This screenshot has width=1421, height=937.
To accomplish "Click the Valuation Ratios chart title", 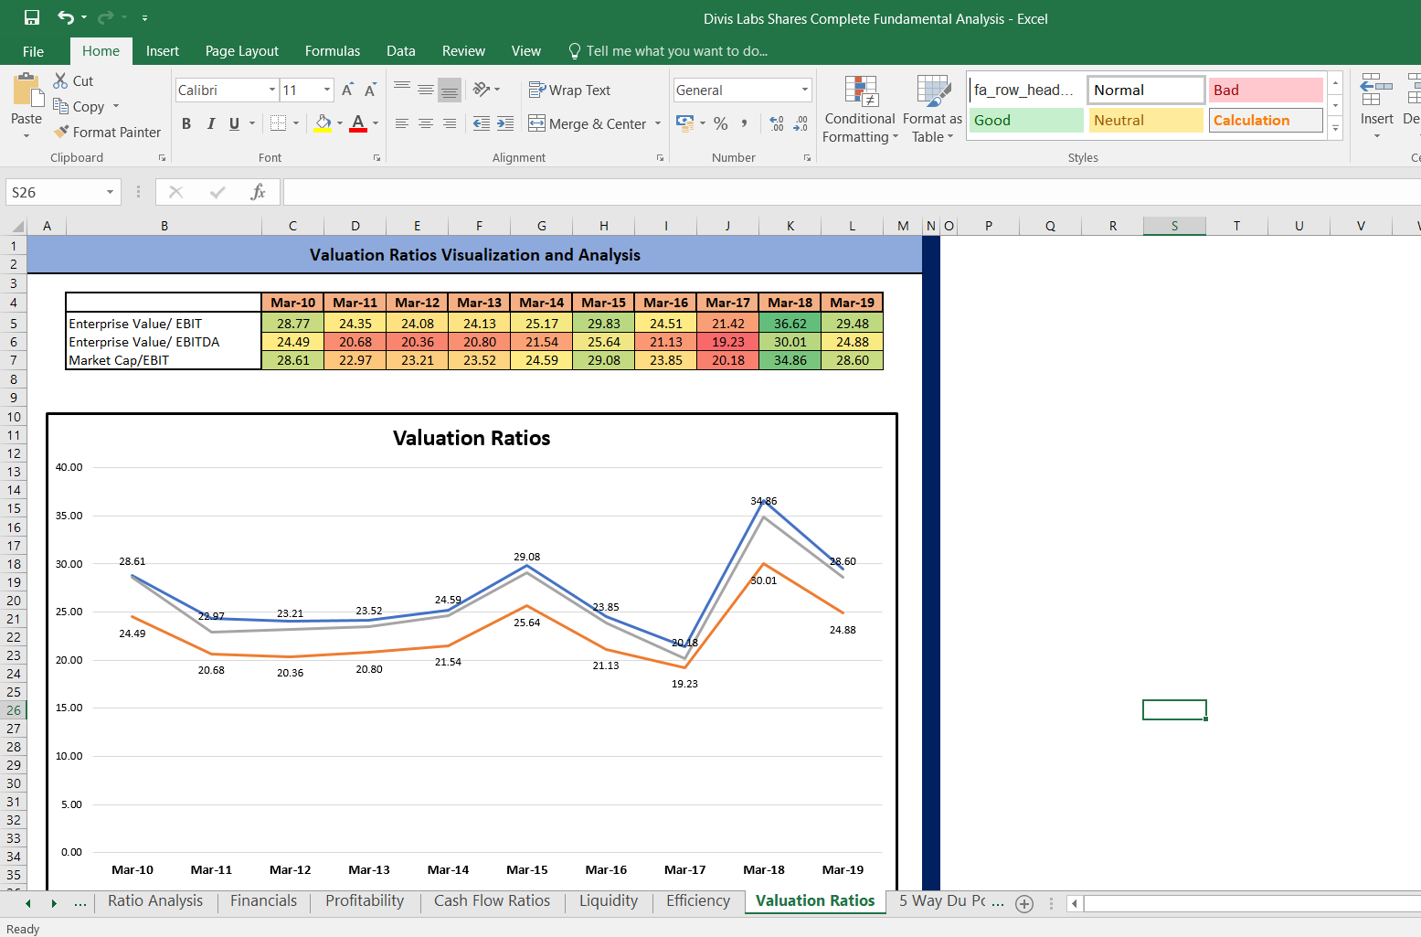I will (x=472, y=438).
